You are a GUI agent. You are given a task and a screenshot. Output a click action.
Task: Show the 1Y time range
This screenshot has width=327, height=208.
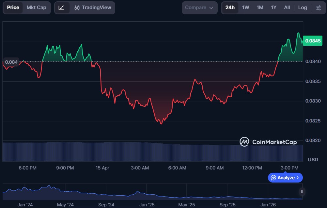point(273,8)
